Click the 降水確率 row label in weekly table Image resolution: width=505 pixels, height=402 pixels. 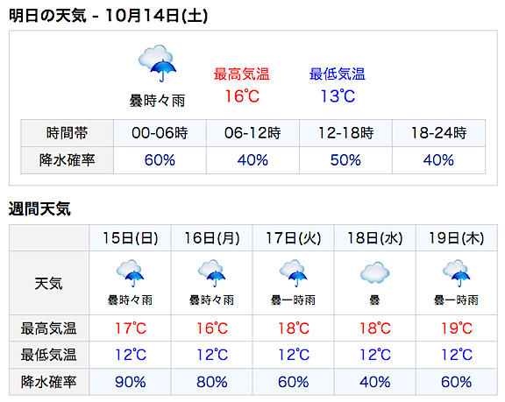(x=49, y=382)
